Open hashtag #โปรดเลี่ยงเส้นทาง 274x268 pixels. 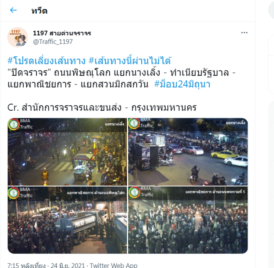pyautogui.click(x=47, y=61)
